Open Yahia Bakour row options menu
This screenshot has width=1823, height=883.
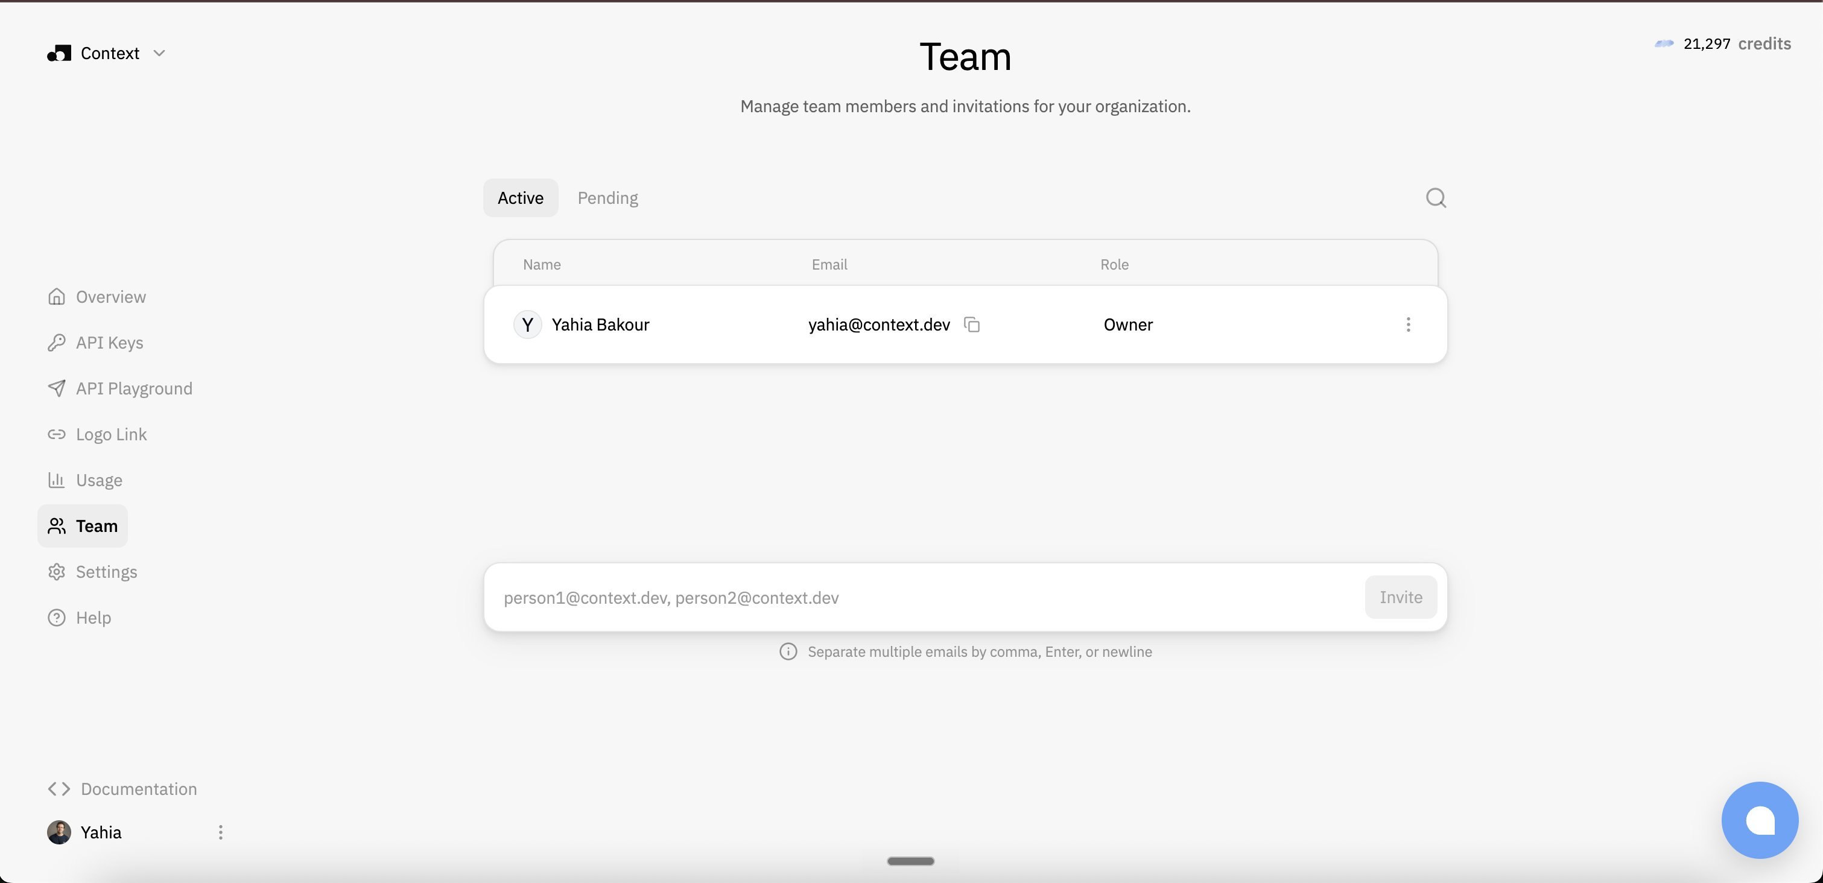point(1409,324)
